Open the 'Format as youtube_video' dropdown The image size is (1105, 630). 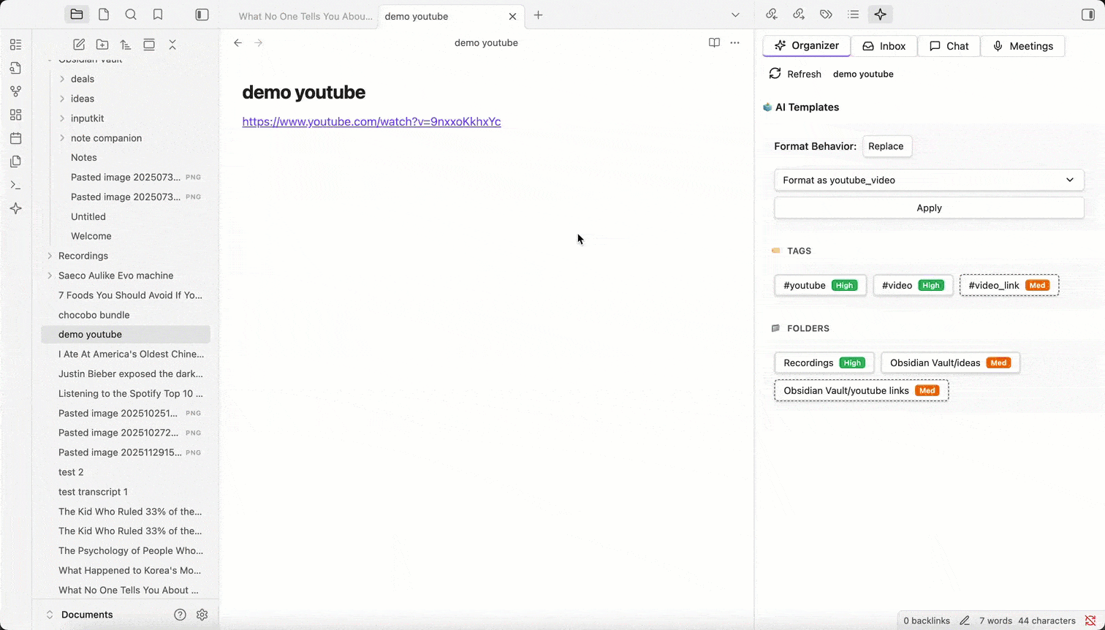(x=929, y=180)
